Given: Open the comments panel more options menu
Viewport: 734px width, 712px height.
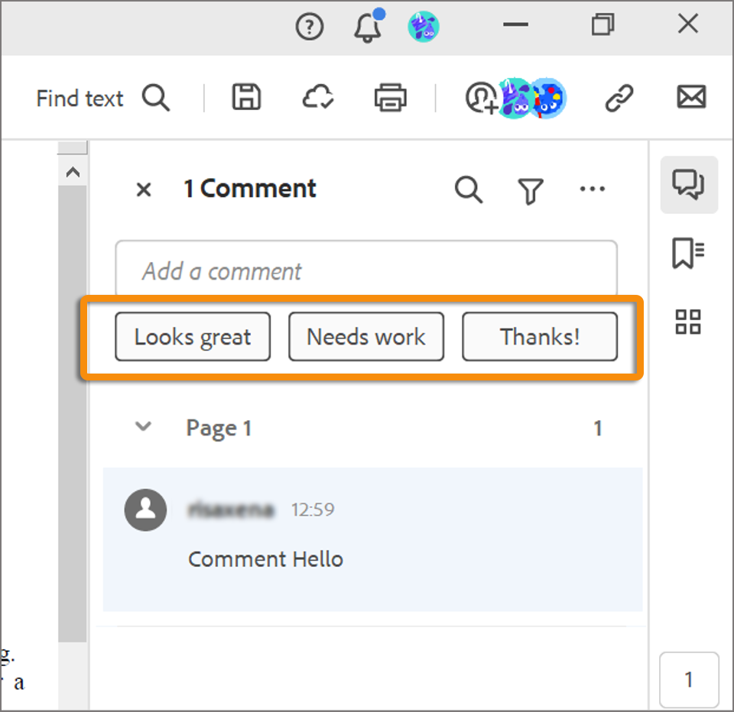Looking at the screenshot, I should [593, 189].
